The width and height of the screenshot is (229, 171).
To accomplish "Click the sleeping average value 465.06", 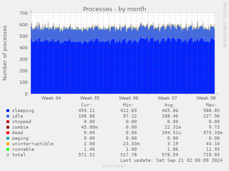I will pyautogui.click(x=170, y=111).
